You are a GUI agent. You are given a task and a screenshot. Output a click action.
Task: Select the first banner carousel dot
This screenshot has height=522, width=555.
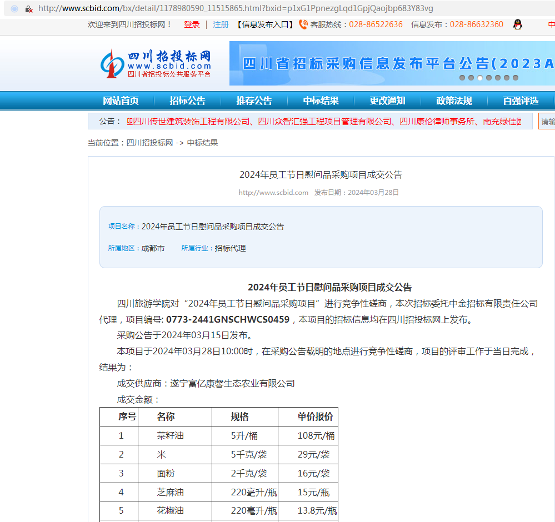462,78
